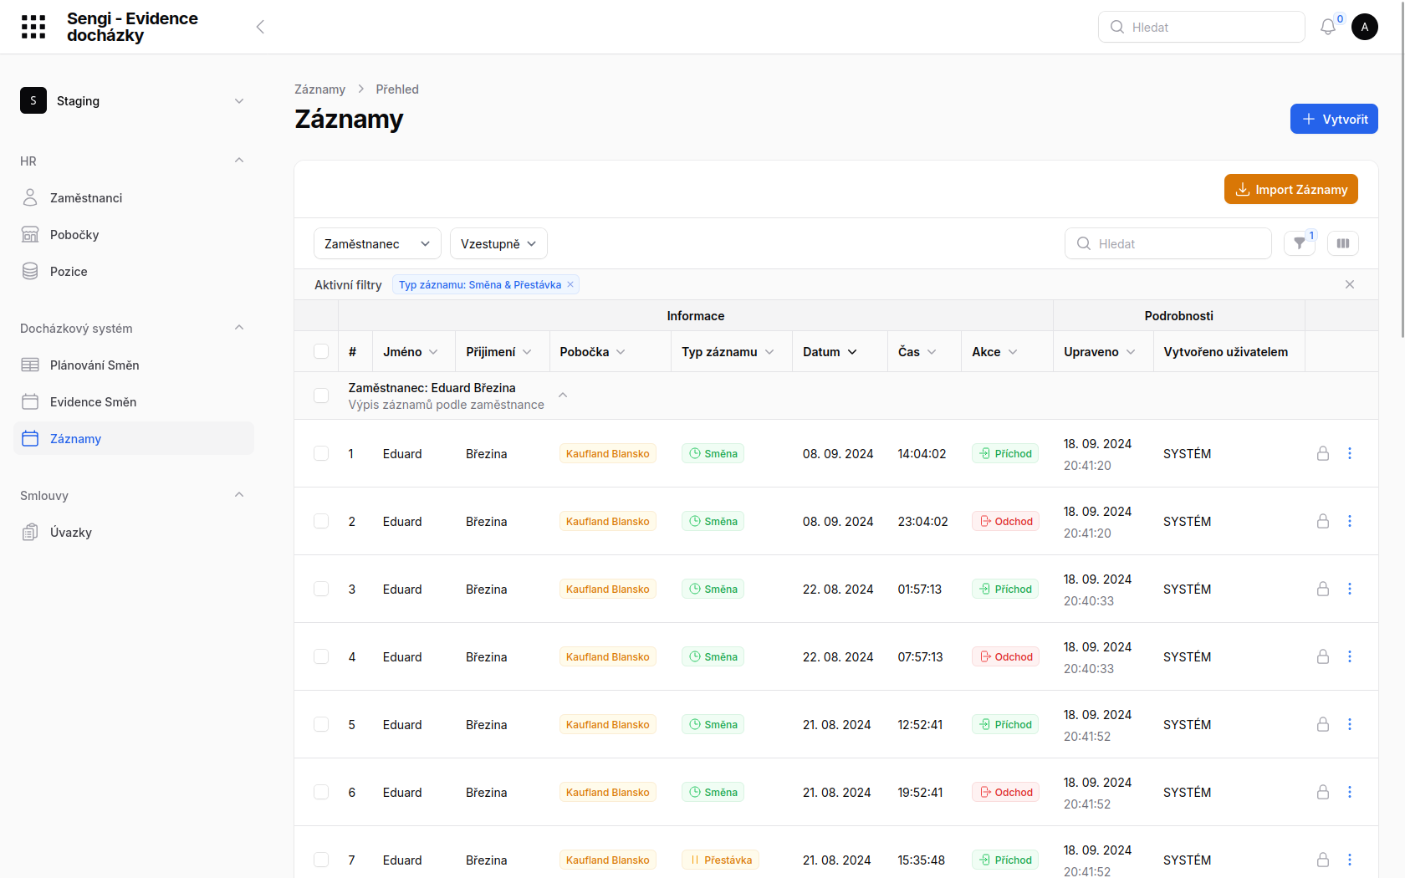This screenshot has height=878, width=1405.
Task: Open row 1 three-dot actions menu
Action: tap(1349, 453)
